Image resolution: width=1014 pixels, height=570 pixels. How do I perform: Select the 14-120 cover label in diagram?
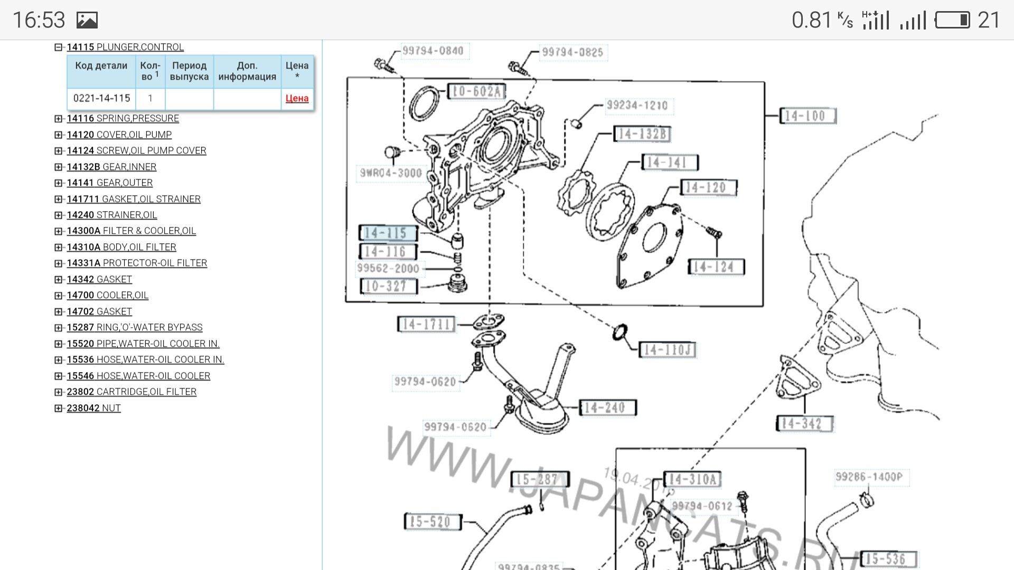click(708, 187)
